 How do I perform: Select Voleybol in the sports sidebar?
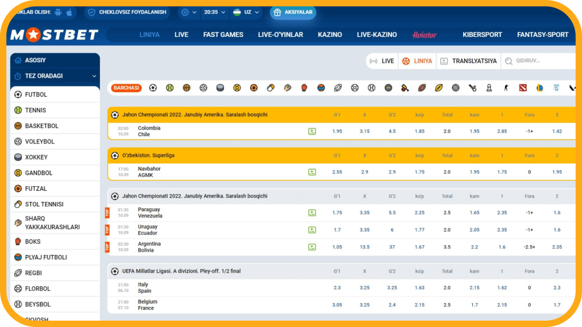pyautogui.click(x=55, y=141)
